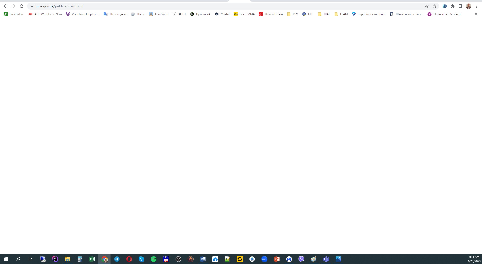Screen dimensions: 482x264
Task: Reload the current page
Action: click(22, 6)
